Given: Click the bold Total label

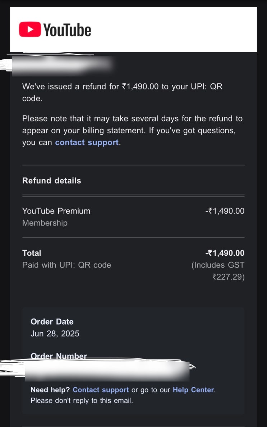Looking at the screenshot, I should tap(32, 253).
